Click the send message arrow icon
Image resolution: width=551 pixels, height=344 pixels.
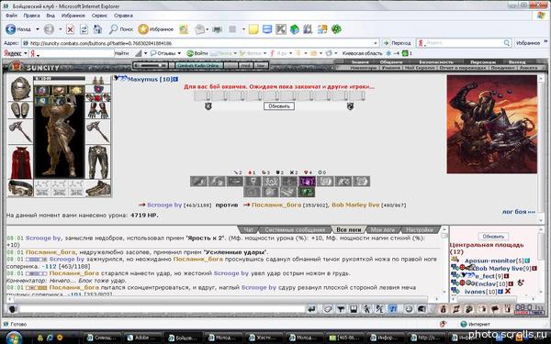(x=311, y=309)
